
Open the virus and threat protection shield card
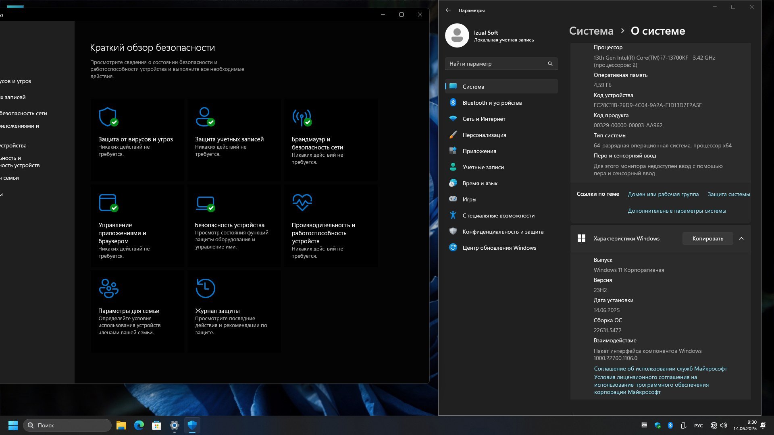(x=137, y=140)
